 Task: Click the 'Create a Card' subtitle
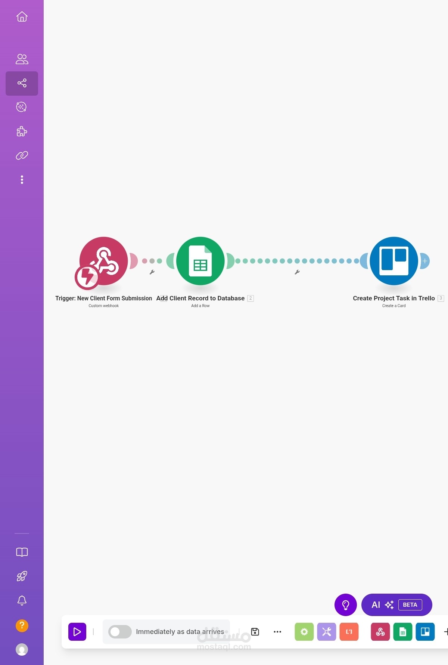pos(394,306)
